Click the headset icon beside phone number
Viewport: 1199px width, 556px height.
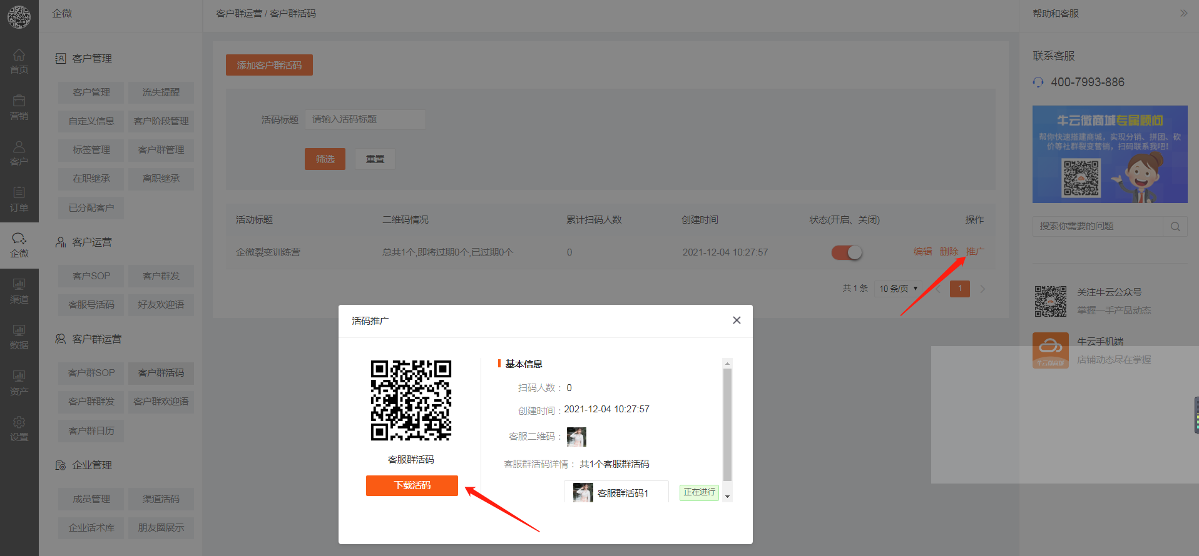(1038, 82)
